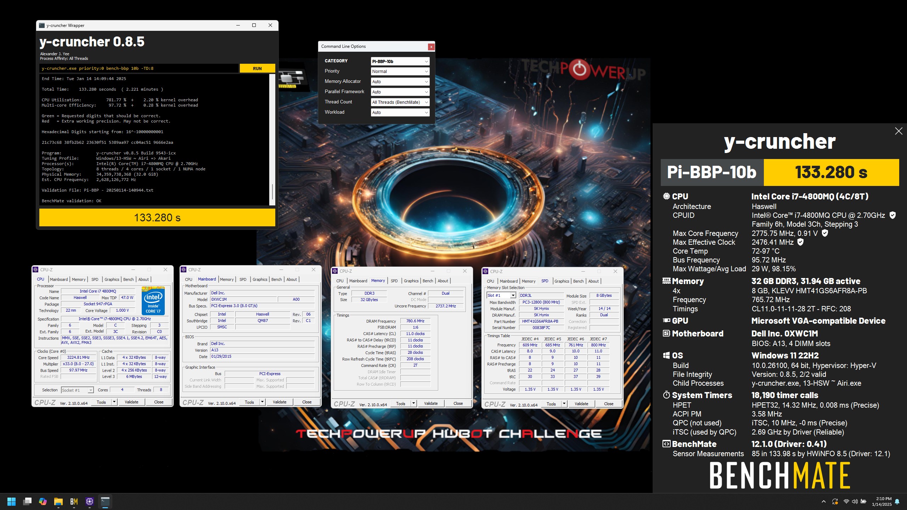Click the y-cruncher command line input field
Viewport: 907px width, 510px height.
[x=139, y=68]
